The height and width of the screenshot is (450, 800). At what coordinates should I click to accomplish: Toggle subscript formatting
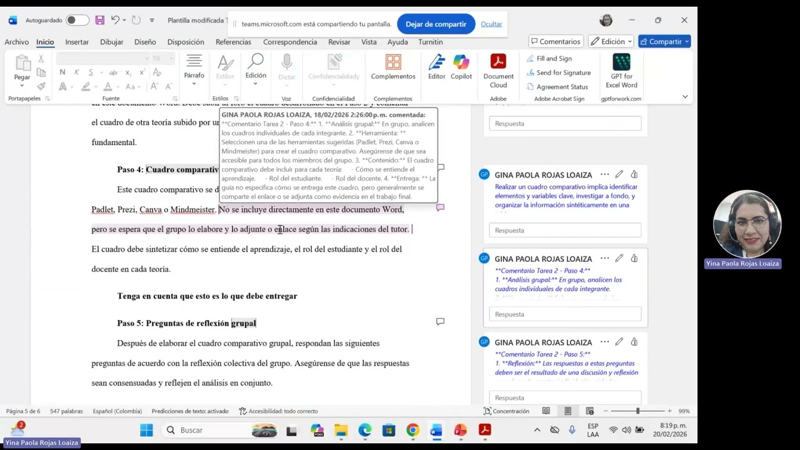click(x=129, y=72)
